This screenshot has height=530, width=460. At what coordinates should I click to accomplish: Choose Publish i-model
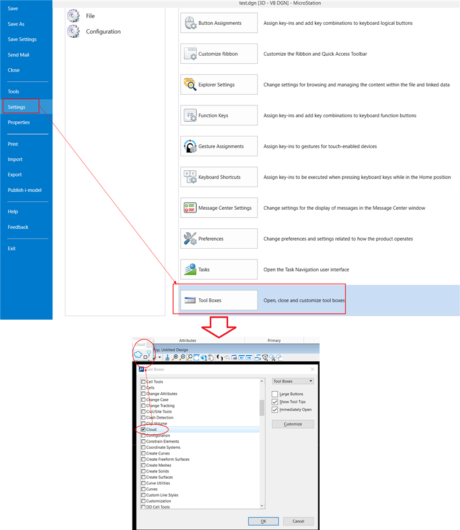26,190
